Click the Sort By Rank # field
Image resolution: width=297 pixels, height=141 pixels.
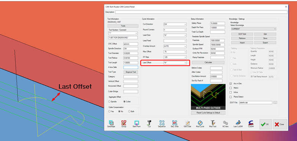coord(216,81)
